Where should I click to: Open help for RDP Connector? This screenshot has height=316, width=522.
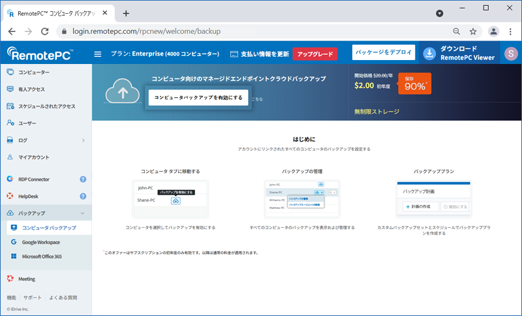tap(83, 179)
